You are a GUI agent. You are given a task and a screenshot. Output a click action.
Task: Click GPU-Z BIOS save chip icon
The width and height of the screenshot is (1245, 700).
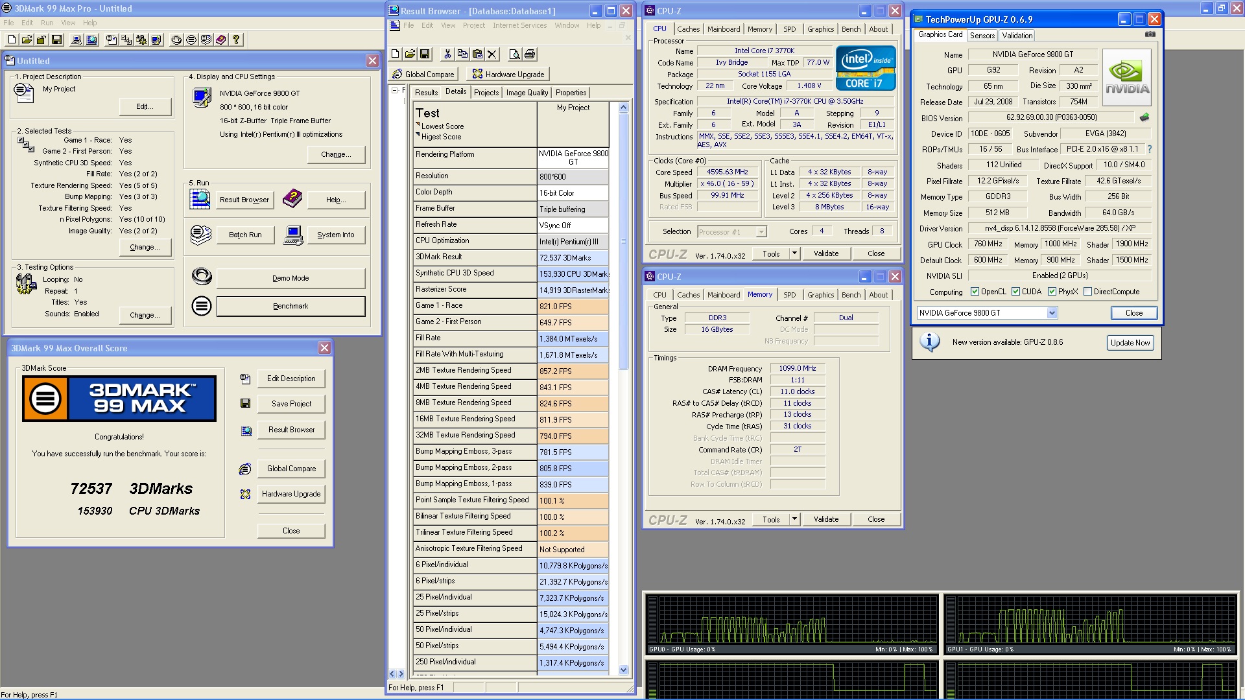tap(1144, 117)
